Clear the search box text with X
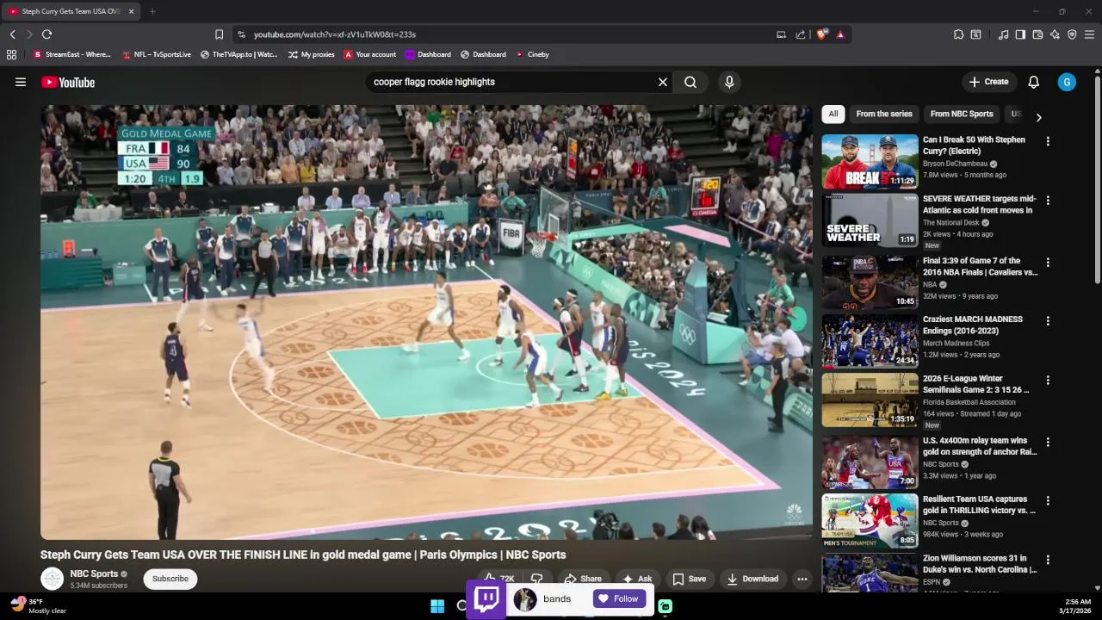 [663, 82]
